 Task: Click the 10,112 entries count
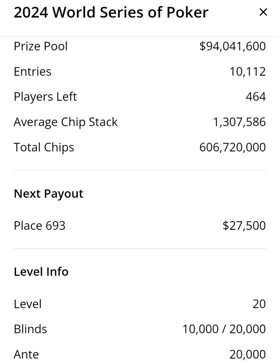point(247,72)
